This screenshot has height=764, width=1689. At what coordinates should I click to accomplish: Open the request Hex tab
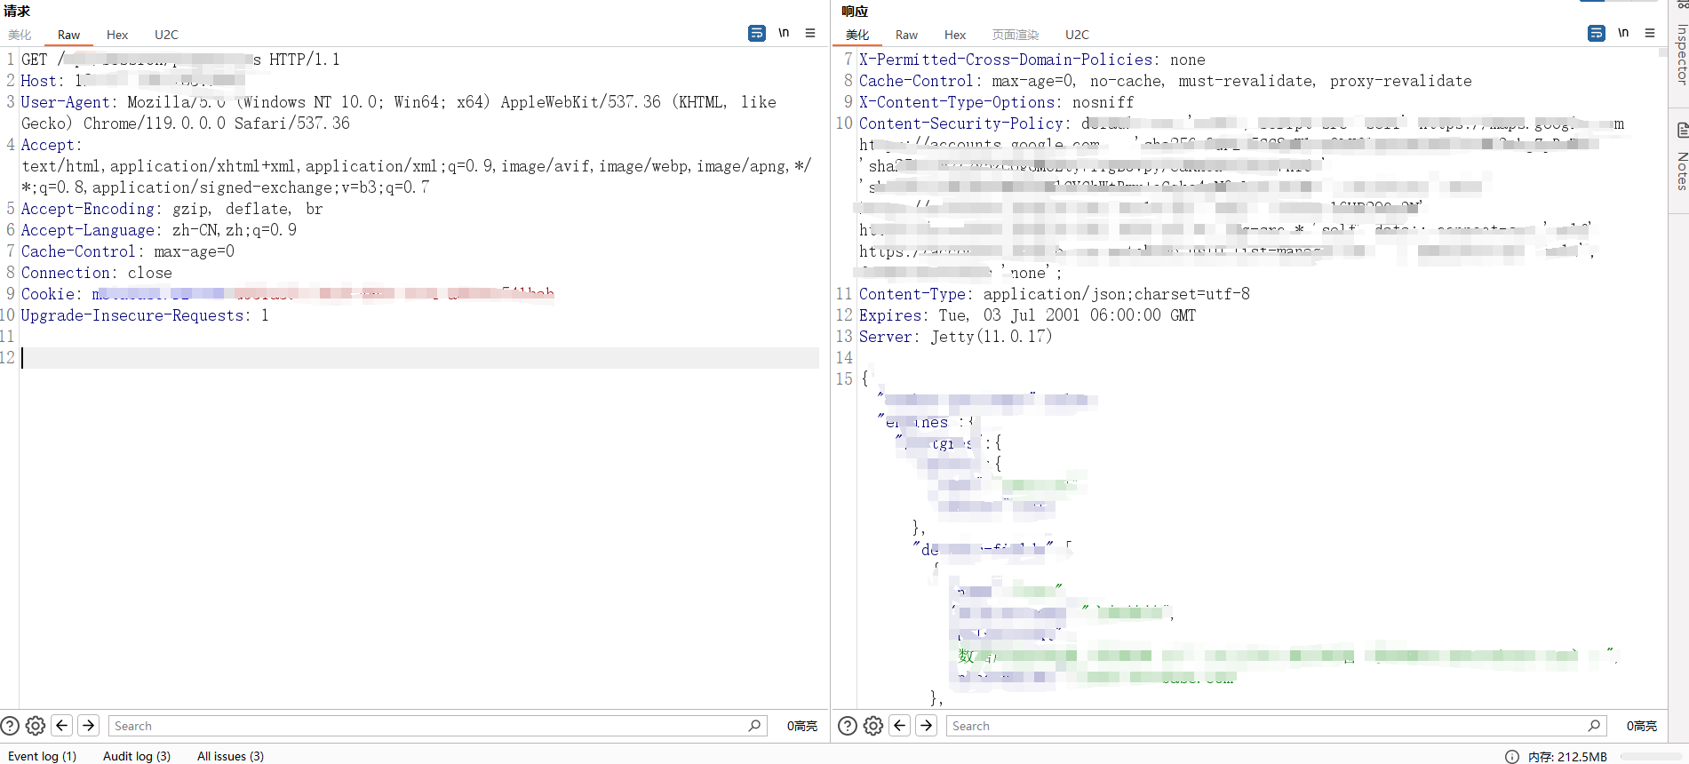click(117, 35)
